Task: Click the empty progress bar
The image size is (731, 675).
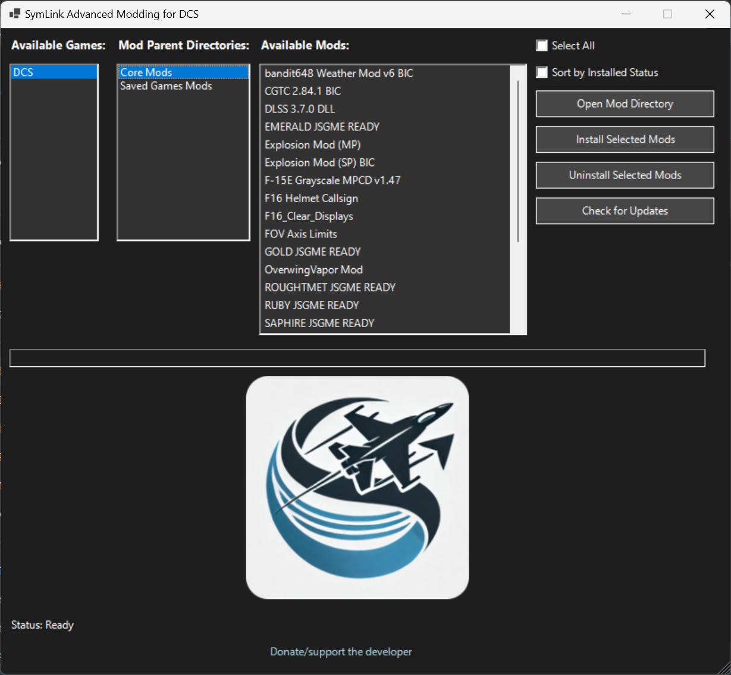Action: tap(357, 358)
